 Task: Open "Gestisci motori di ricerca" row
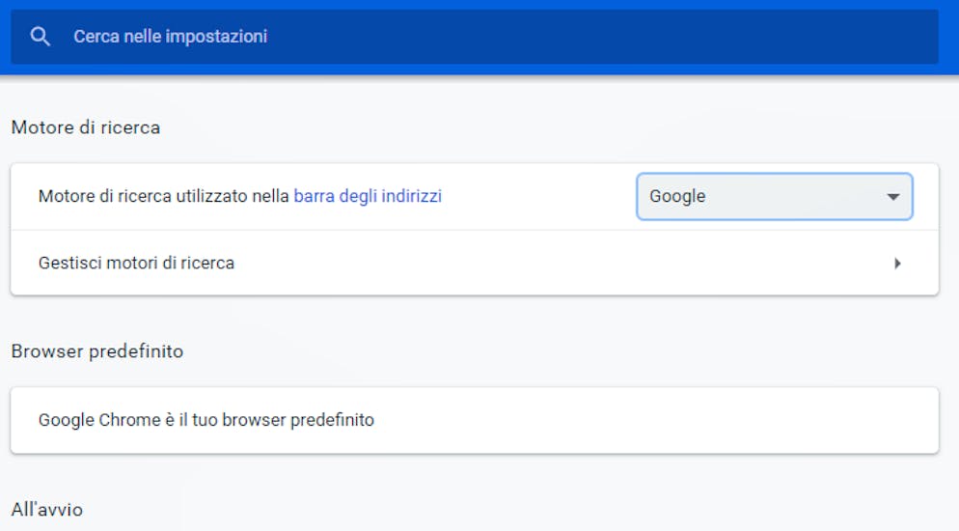point(475,263)
